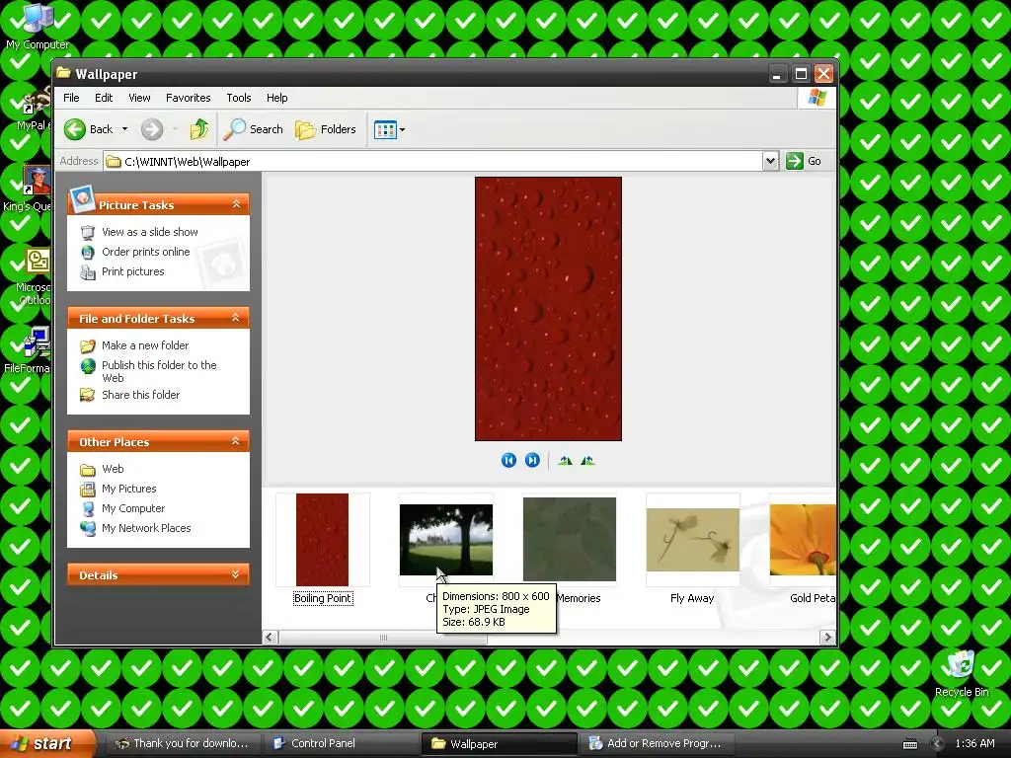
Task: Switch to Control Panel taskbar button
Action: click(x=340, y=743)
